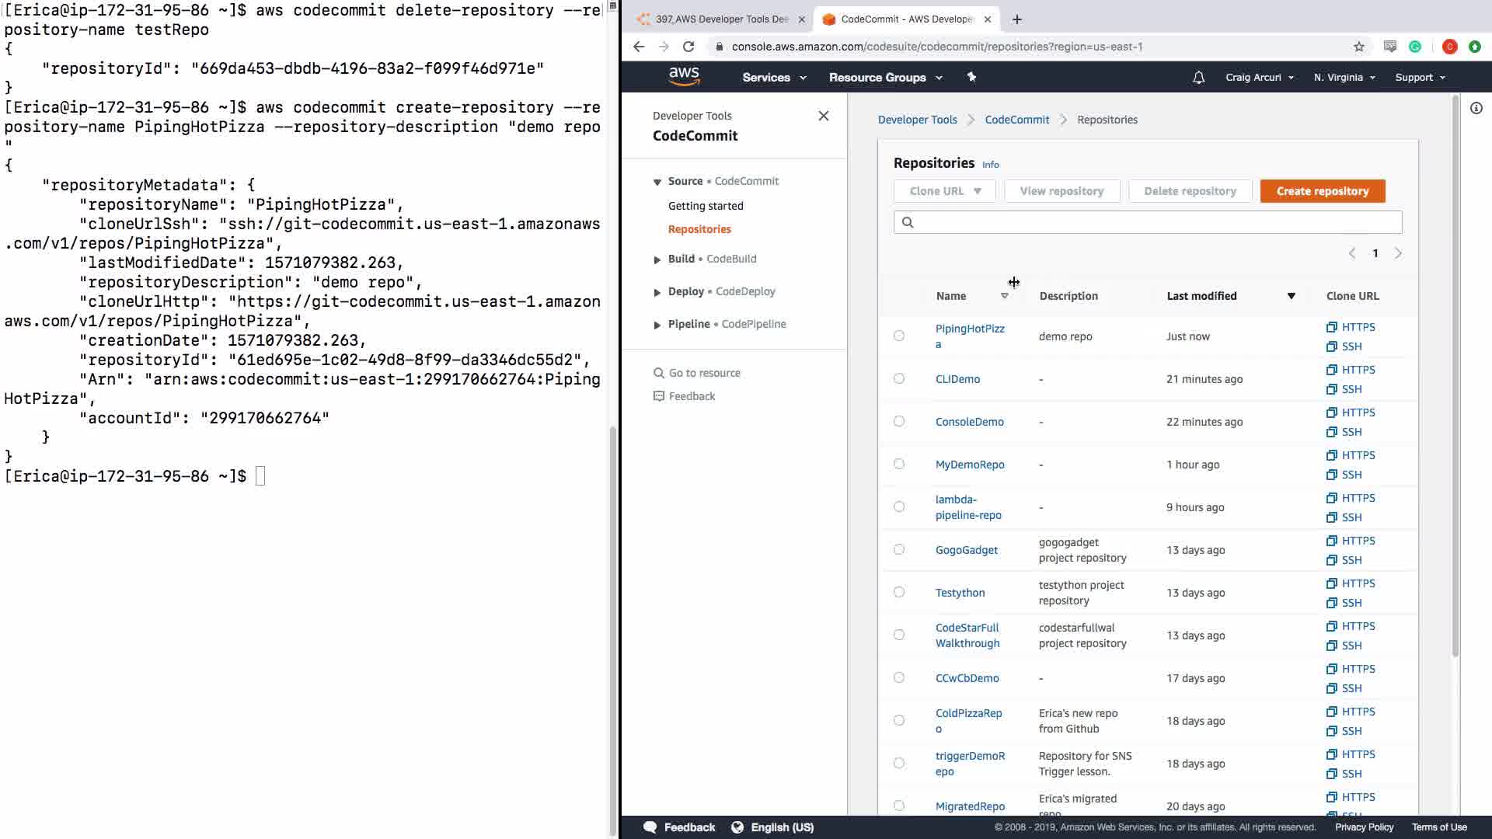
Task: Open the MyDemoRepo repository link
Action: [x=969, y=465]
